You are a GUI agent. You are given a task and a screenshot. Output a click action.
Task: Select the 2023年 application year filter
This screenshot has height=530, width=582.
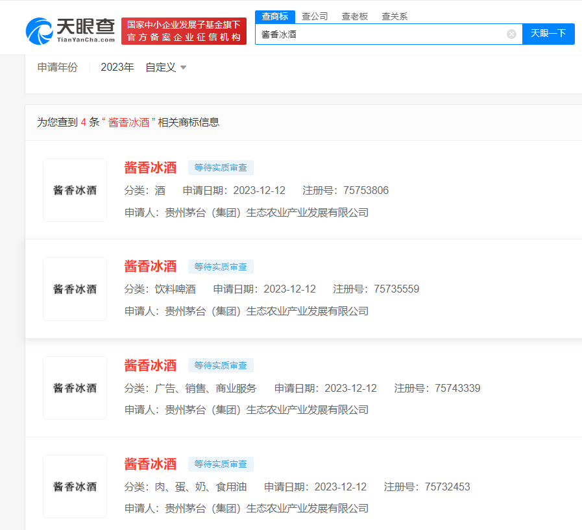pyautogui.click(x=117, y=67)
